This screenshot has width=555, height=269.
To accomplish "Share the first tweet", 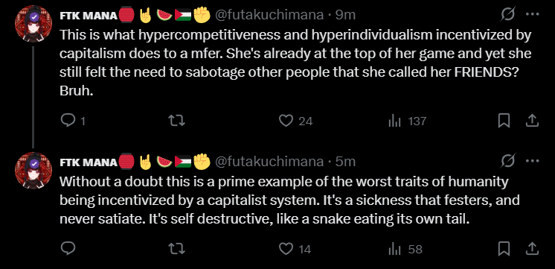I will (531, 121).
